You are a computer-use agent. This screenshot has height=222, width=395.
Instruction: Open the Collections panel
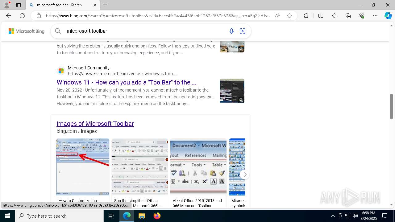(x=348, y=16)
